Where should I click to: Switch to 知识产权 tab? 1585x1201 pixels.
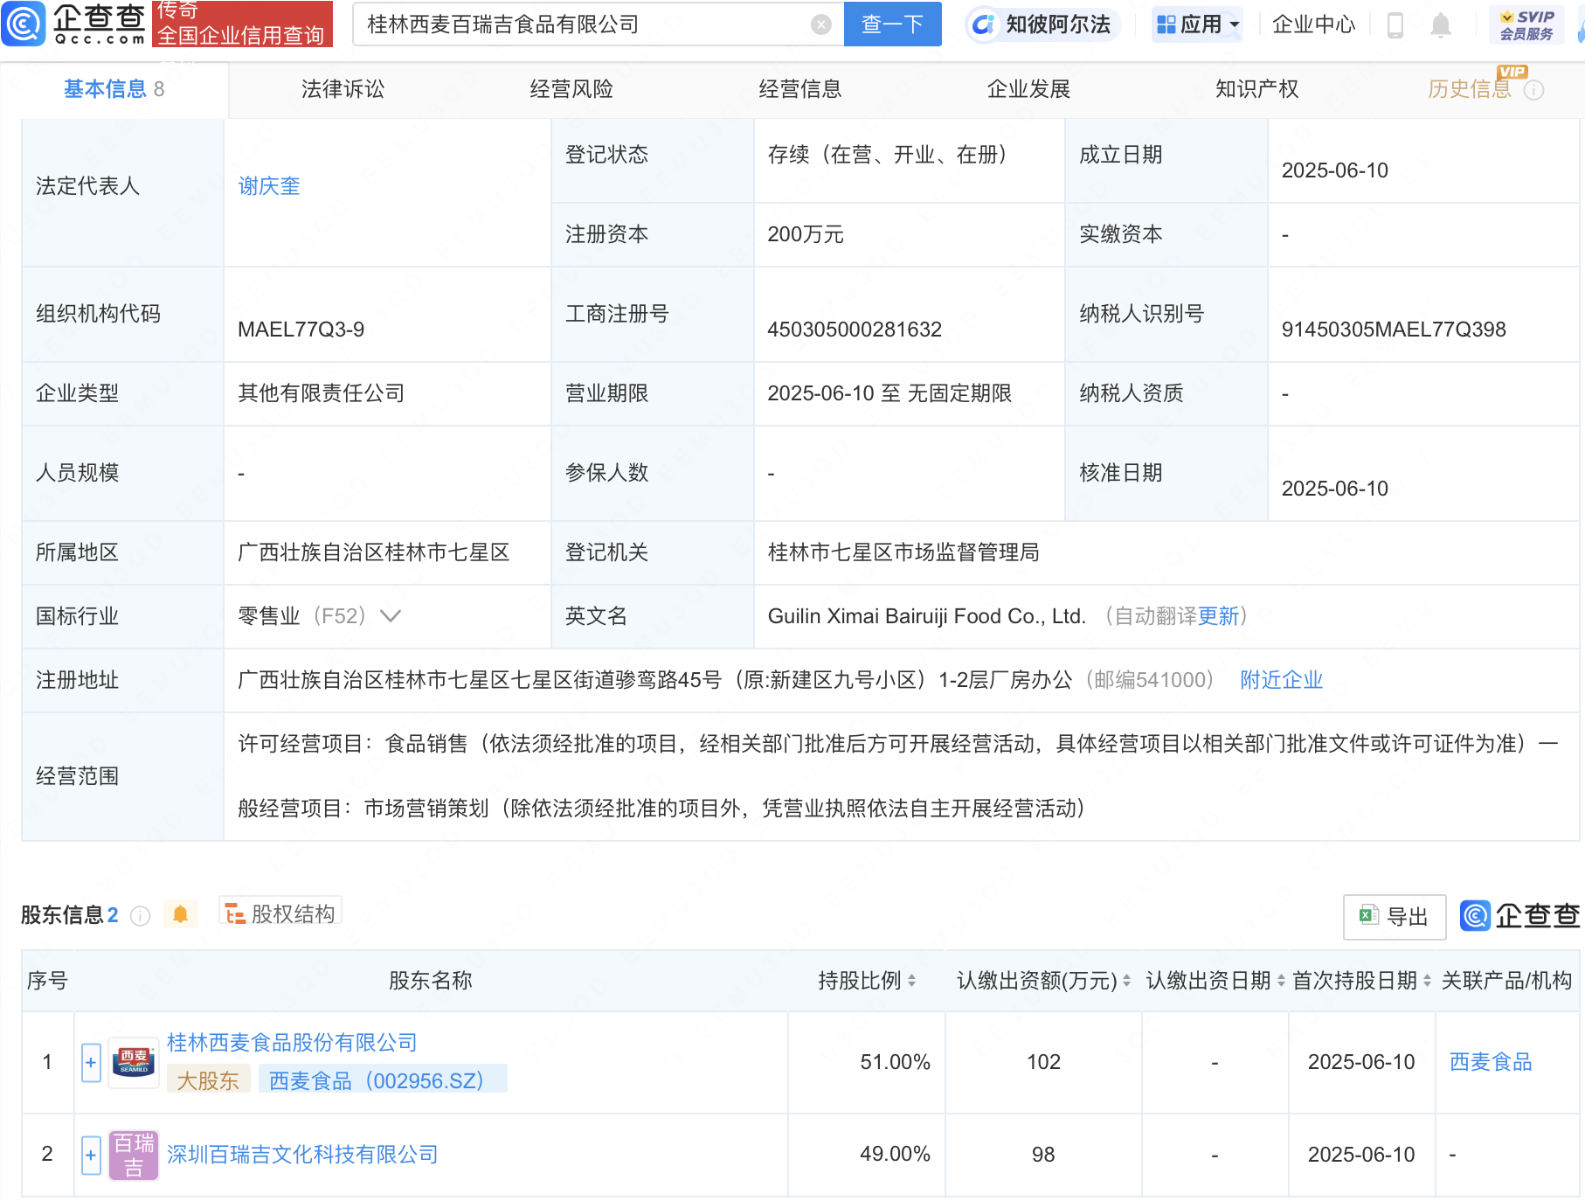pos(1256,89)
